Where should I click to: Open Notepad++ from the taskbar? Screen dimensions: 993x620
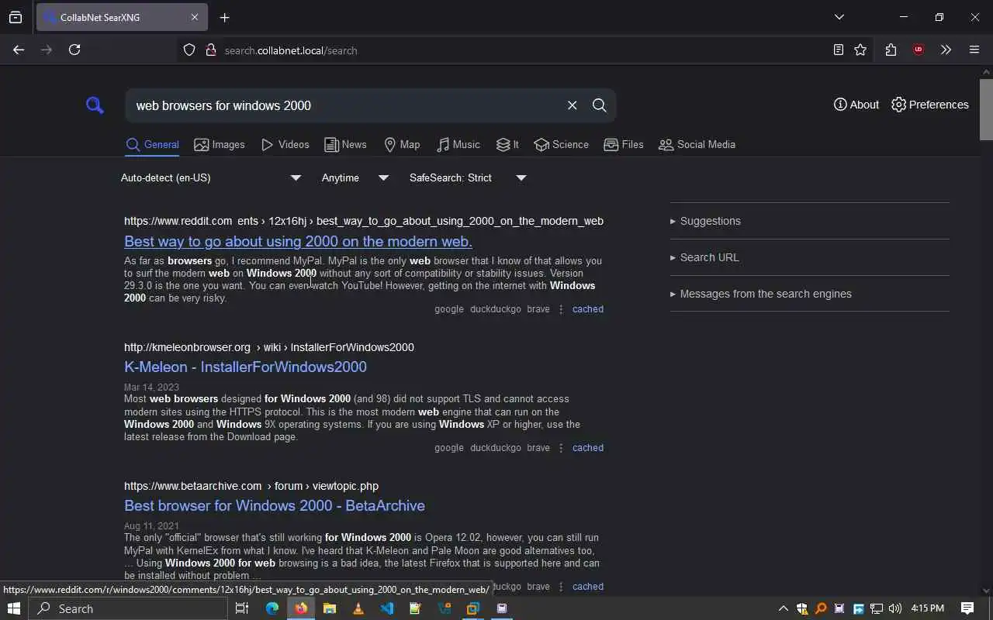click(x=415, y=608)
